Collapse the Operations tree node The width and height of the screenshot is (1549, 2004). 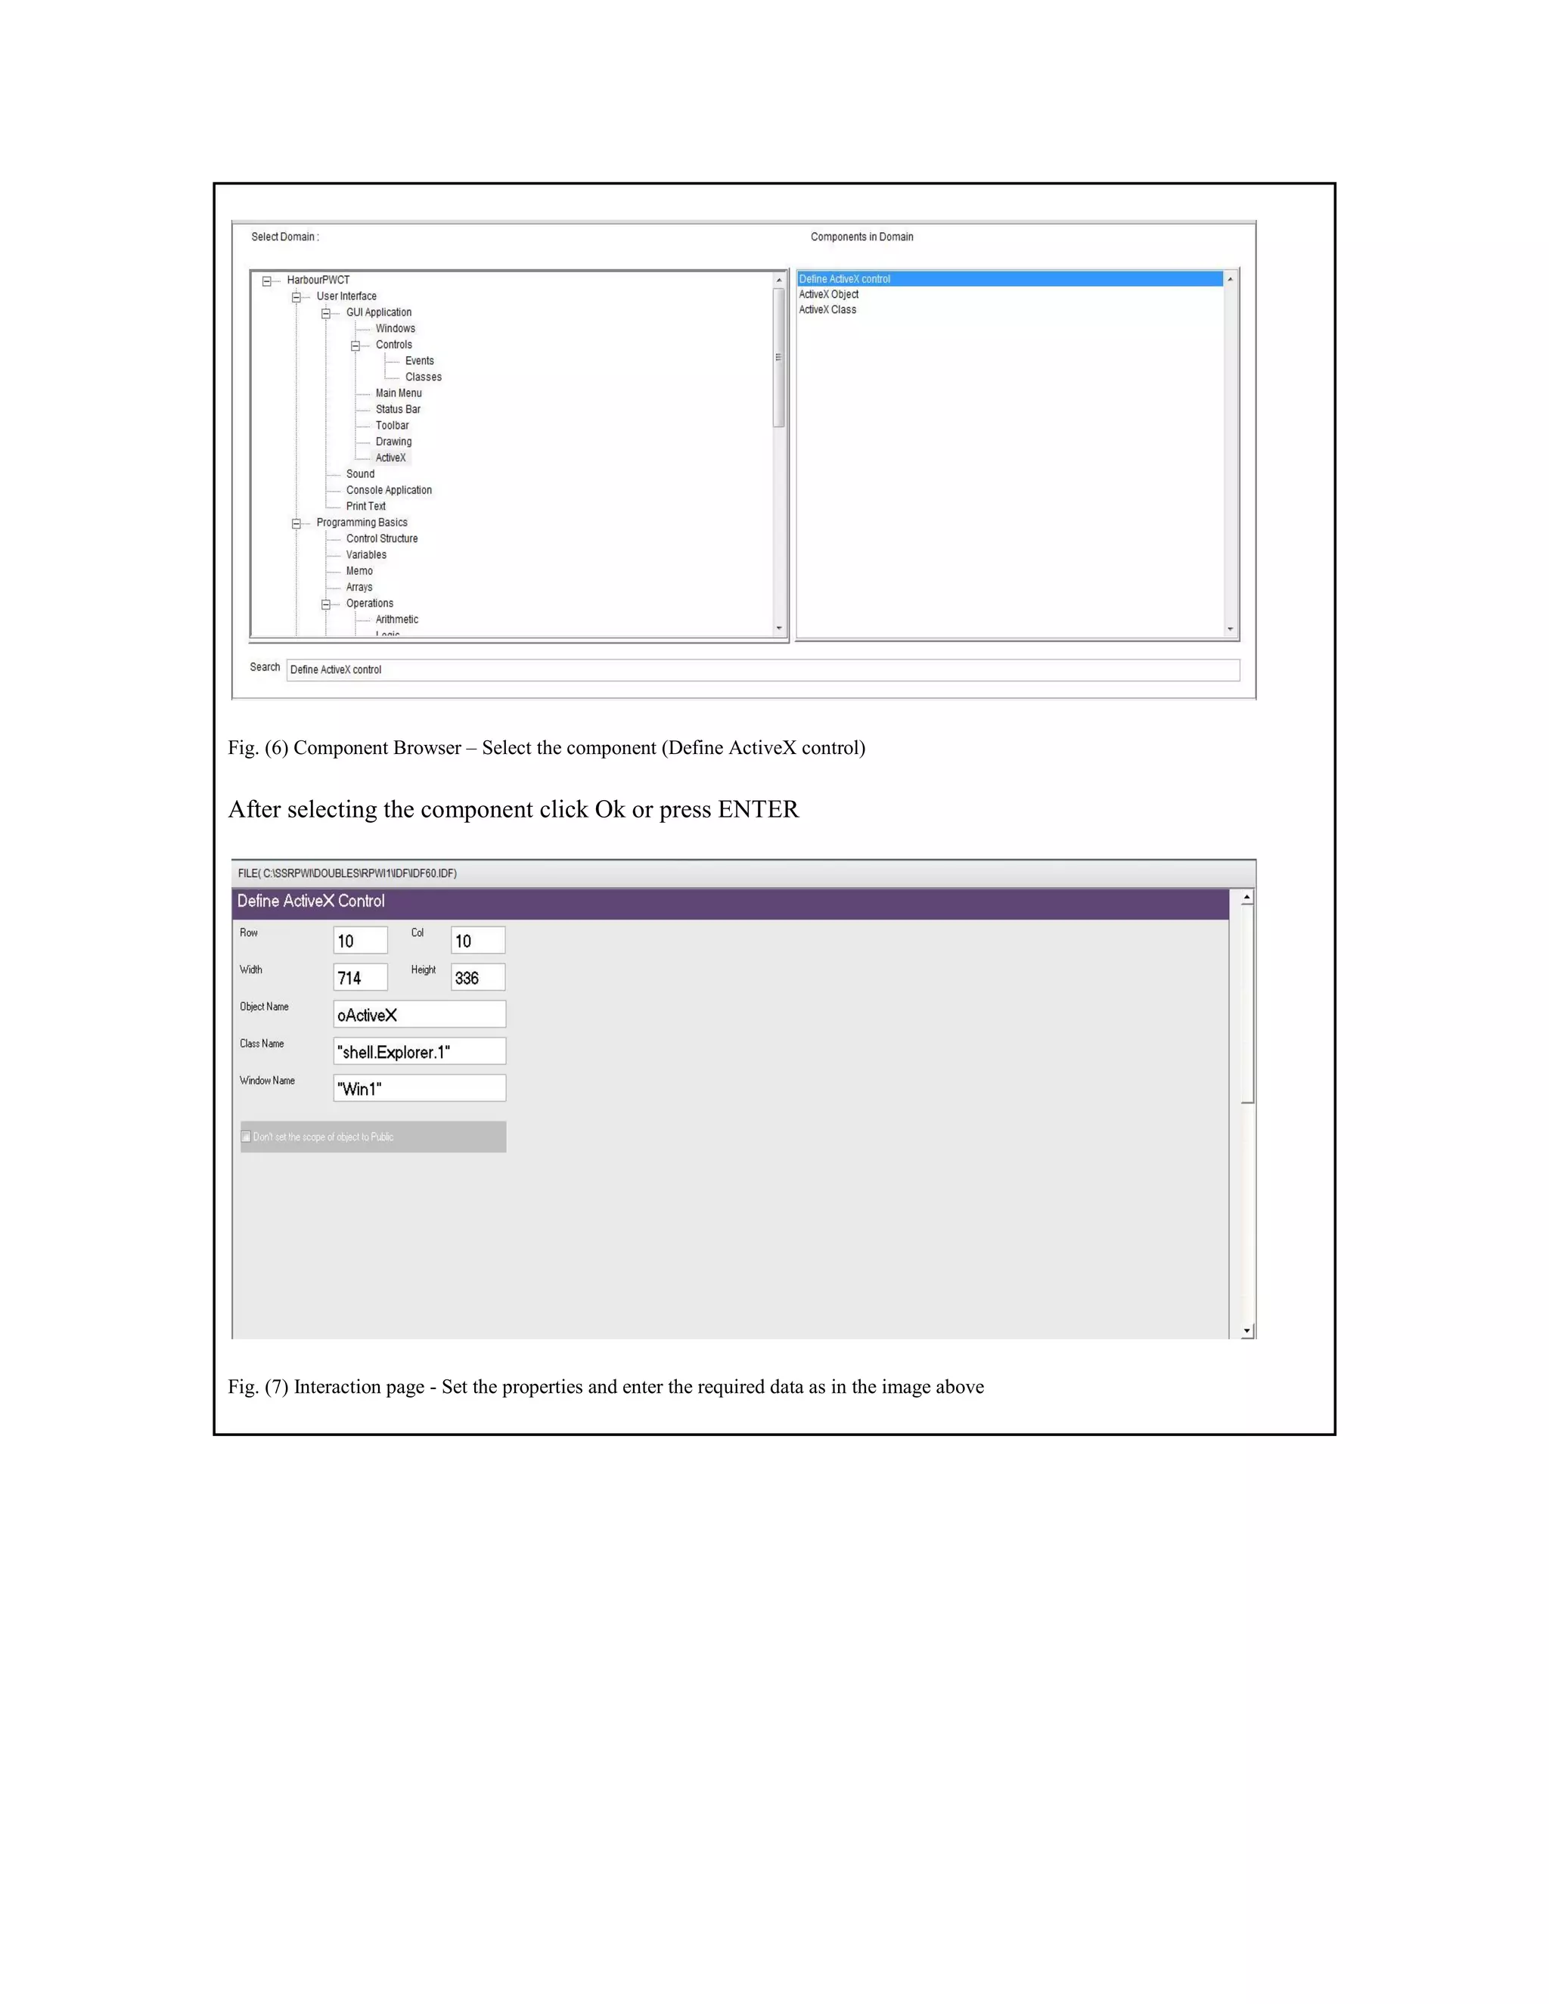pos(326,605)
